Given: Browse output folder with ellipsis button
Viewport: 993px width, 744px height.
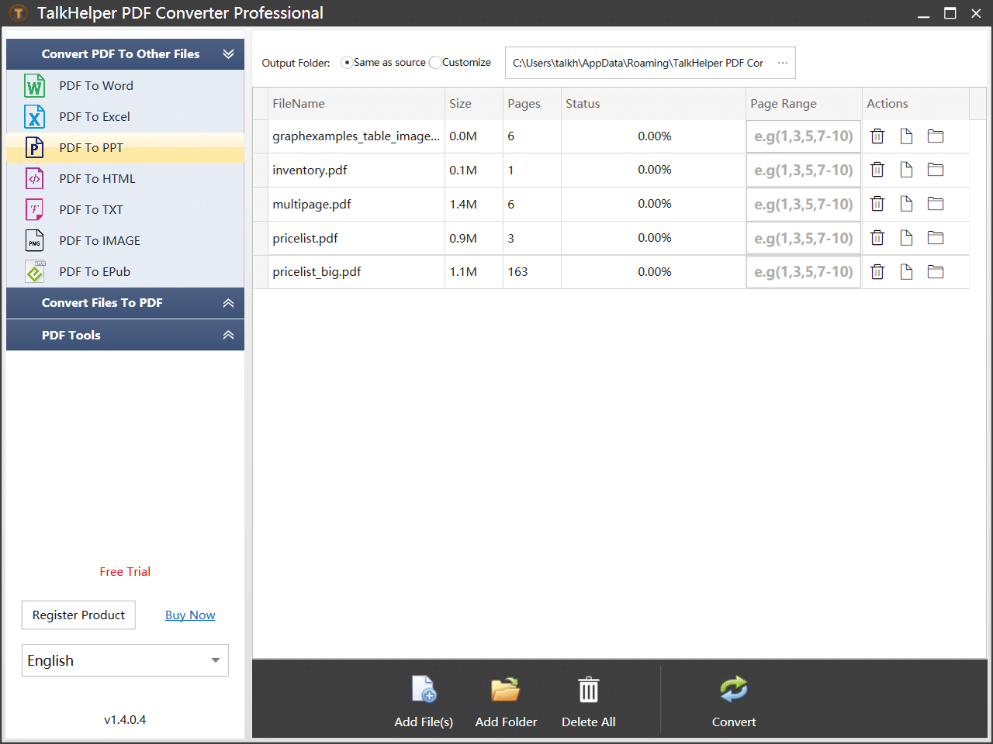Looking at the screenshot, I should pos(783,63).
